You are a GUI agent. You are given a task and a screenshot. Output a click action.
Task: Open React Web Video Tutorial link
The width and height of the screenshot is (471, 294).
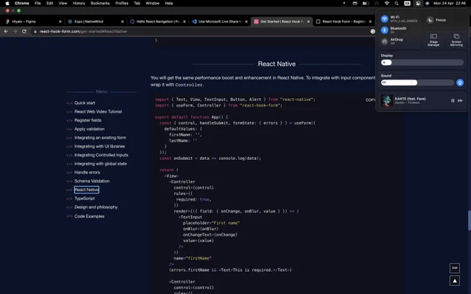pos(98,111)
